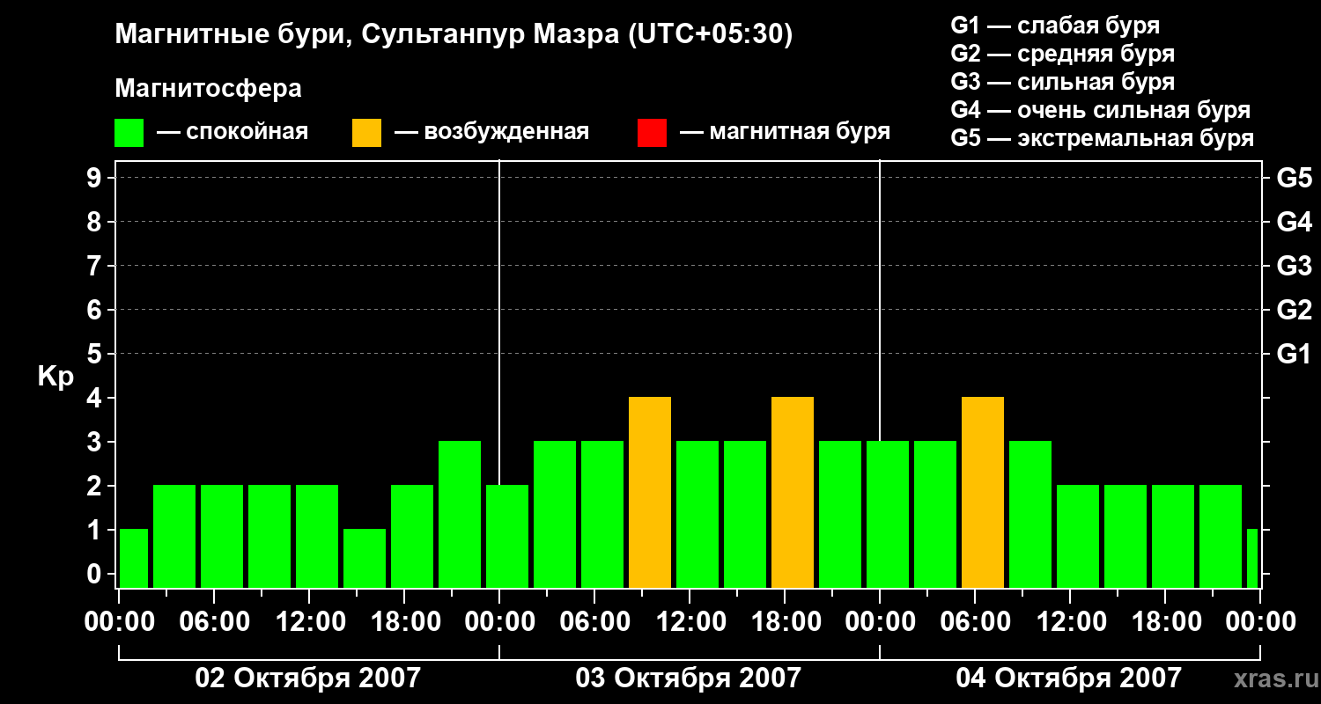This screenshot has height=704, width=1321.
Task: Click the "06:00" time label under 03 October
Action: (594, 622)
